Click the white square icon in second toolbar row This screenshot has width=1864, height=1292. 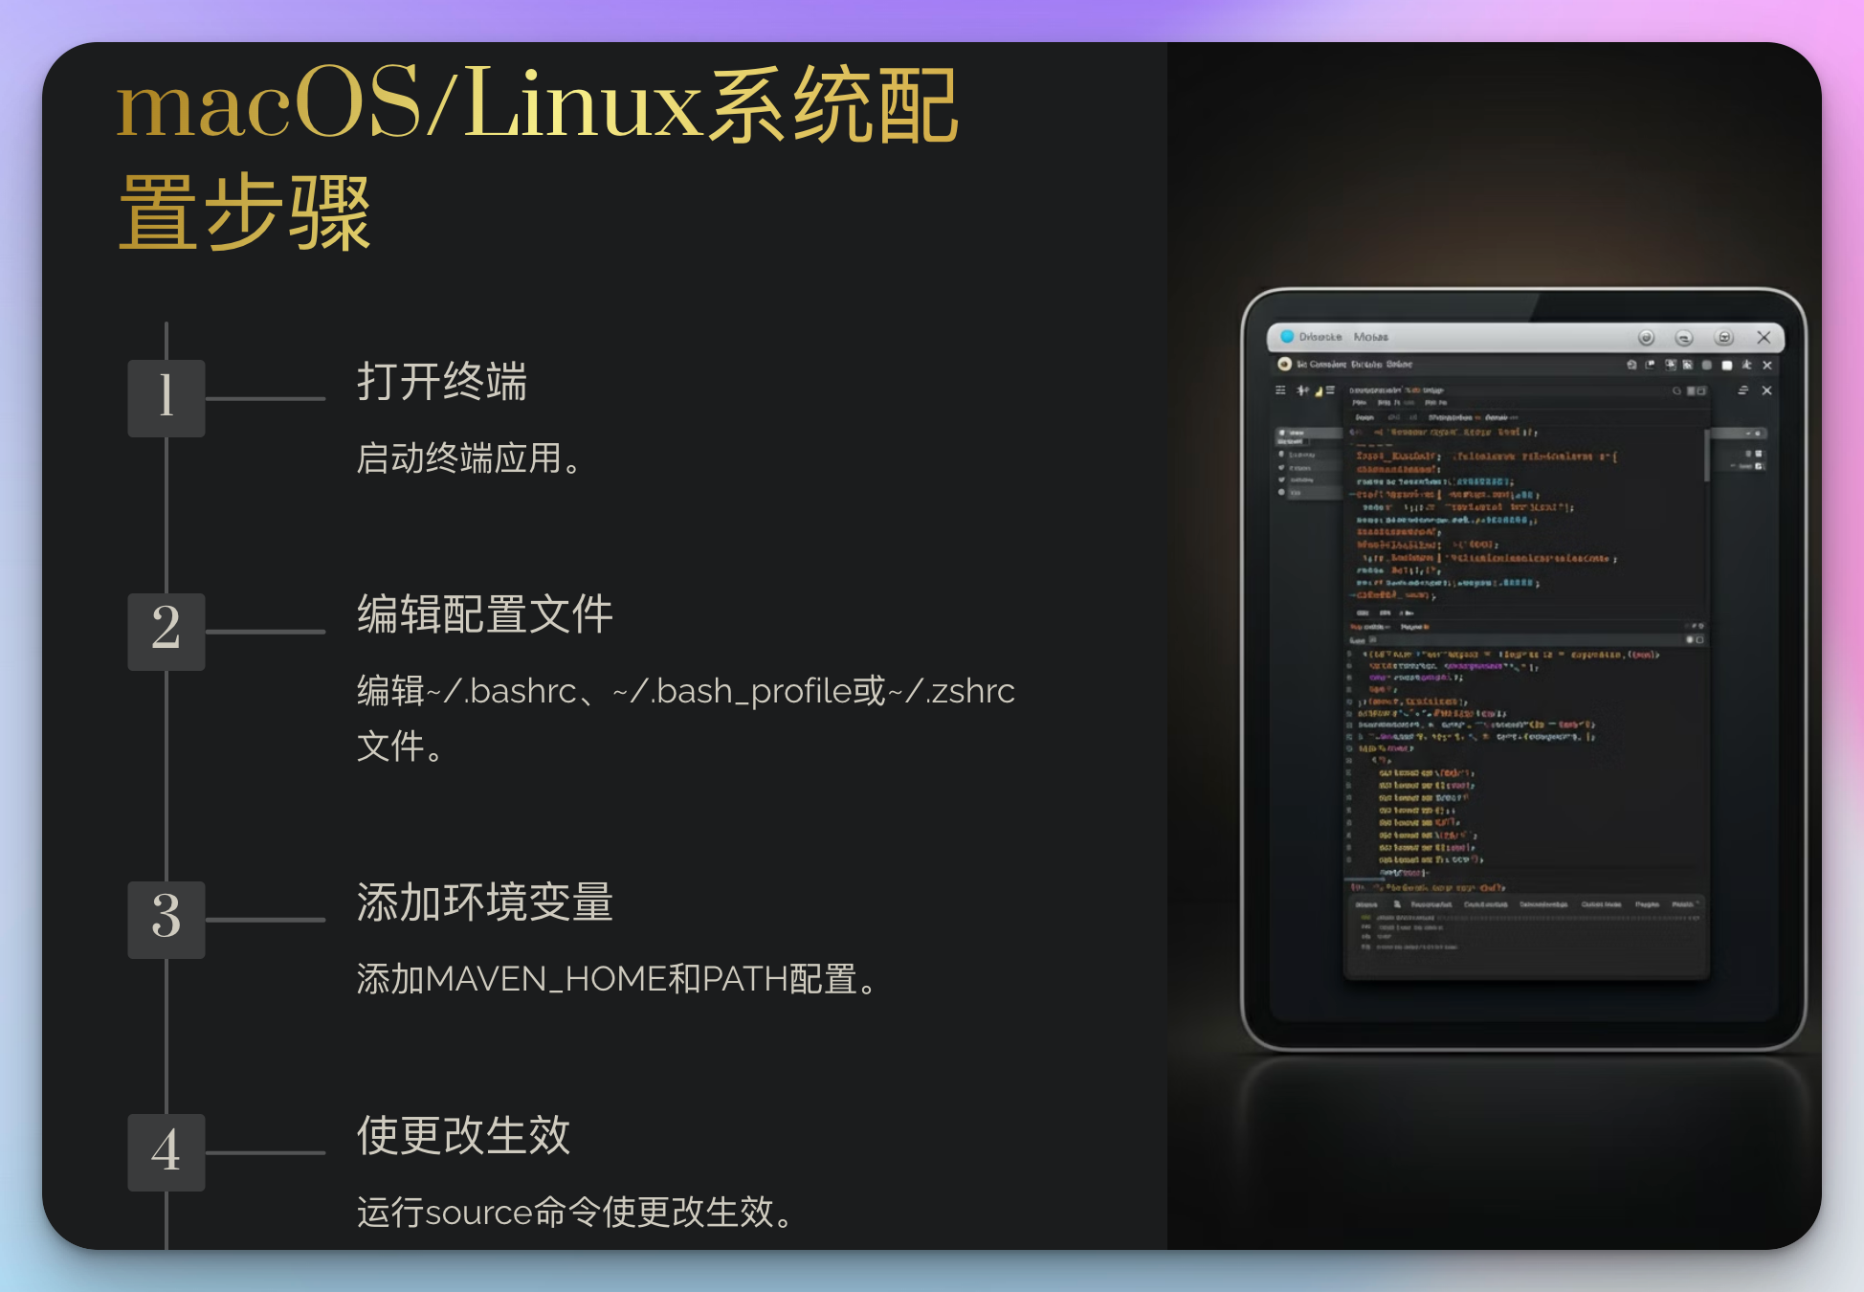tap(1727, 366)
